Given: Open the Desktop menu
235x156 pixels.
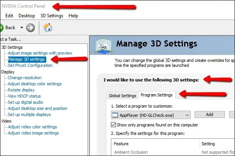Looking at the screenshot, I should click(x=27, y=16).
